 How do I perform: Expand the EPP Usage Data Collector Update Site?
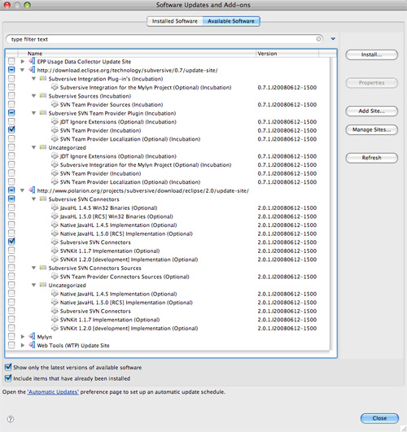point(23,62)
